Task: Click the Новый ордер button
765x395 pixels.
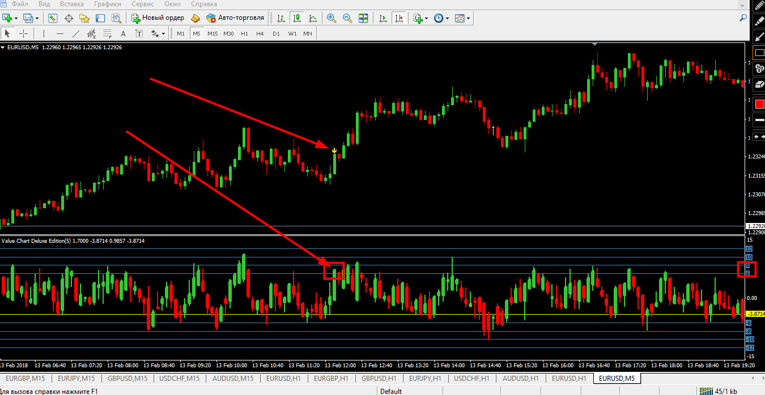Action: click(x=158, y=18)
